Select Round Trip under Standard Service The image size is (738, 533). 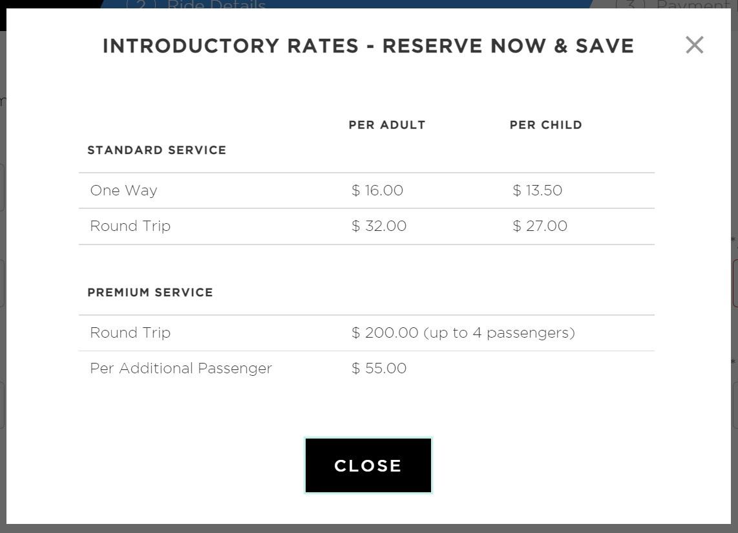coord(130,226)
